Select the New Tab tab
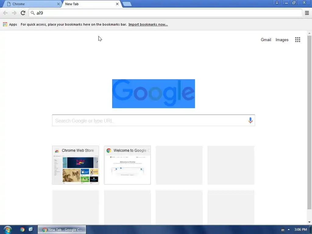Image resolution: width=312 pixels, height=234 pixels. [91, 4]
